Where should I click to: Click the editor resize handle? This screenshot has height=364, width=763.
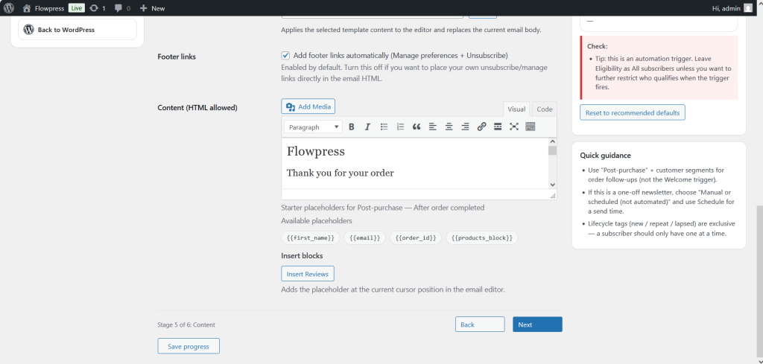click(552, 195)
